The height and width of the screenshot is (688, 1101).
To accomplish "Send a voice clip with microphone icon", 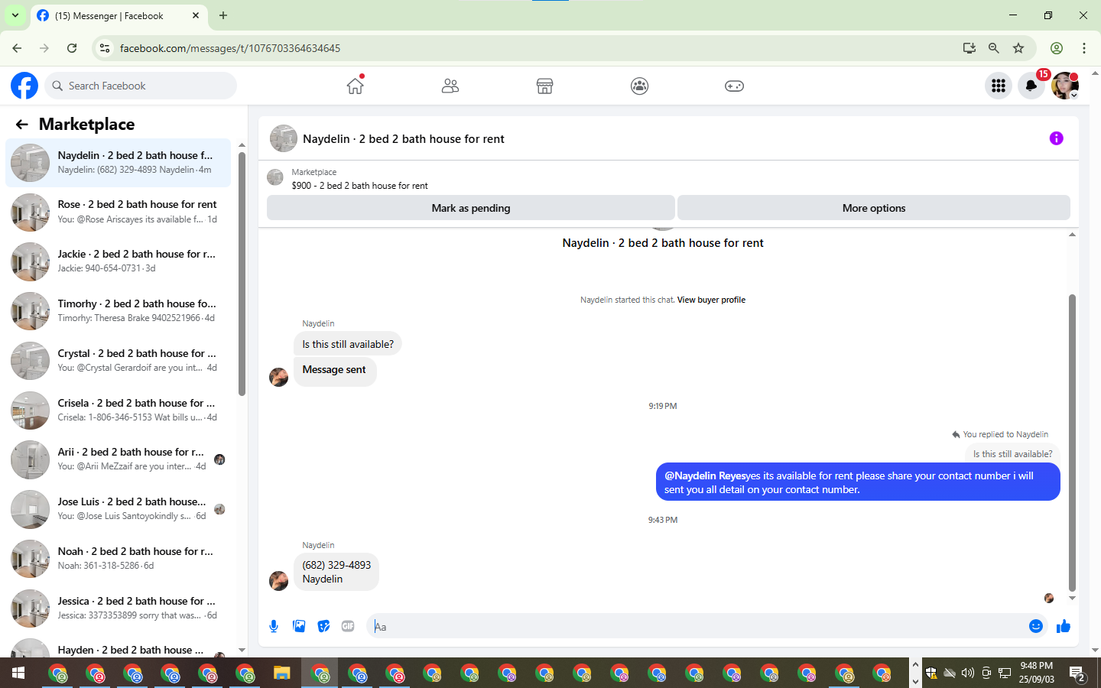I will pyautogui.click(x=274, y=627).
